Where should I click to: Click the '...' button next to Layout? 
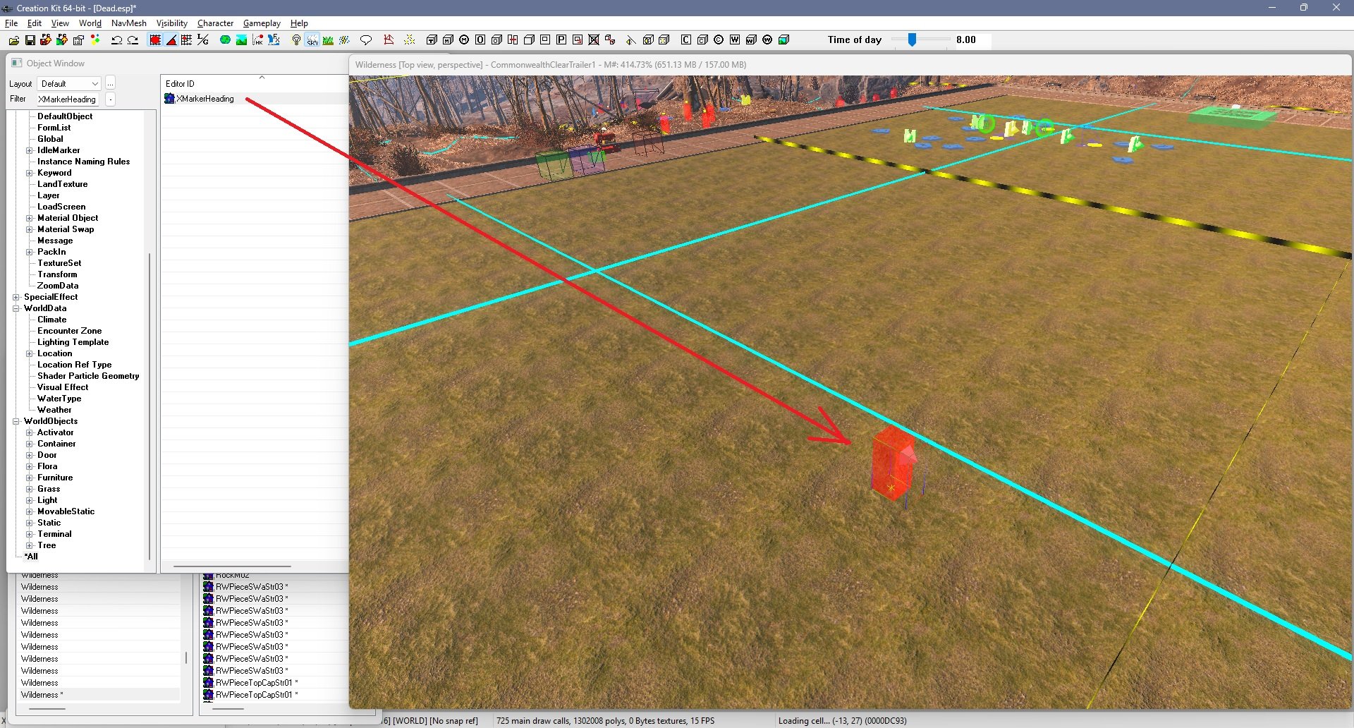(x=111, y=84)
